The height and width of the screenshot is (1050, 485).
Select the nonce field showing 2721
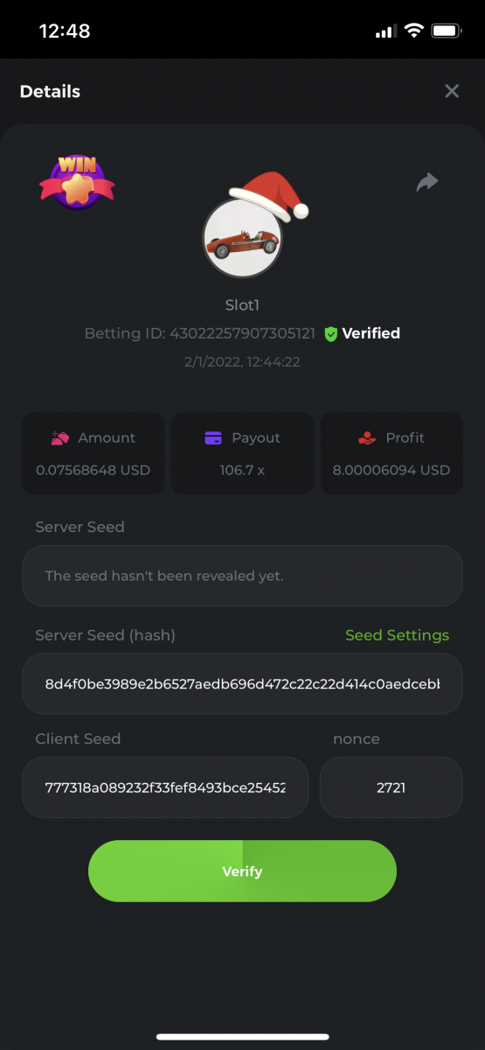(391, 787)
